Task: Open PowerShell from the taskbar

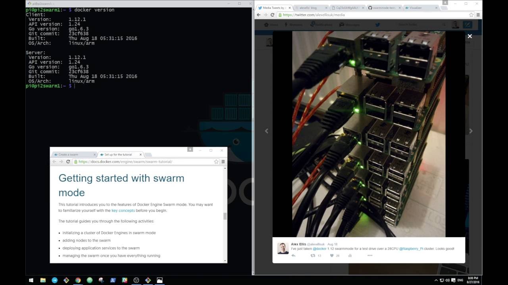Action: coord(113,280)
